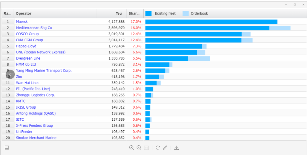The width and height of the screenshot is (308, 156).
Task: Click the Evergreen Line orderbook bar segment
Action: pyautogui.click(x=199, y=58)
